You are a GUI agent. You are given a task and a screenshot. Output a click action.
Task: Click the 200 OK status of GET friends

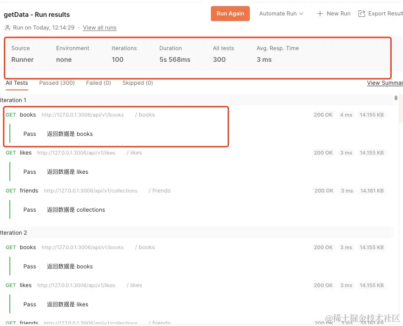(323, 191)
